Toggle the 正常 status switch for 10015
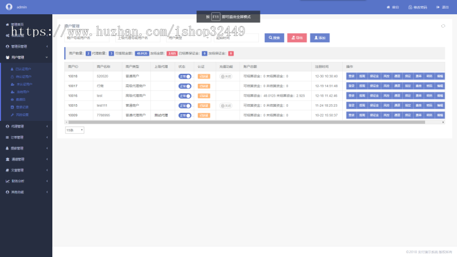The width and height of the screenshot is (457, 257). (185, 106)
